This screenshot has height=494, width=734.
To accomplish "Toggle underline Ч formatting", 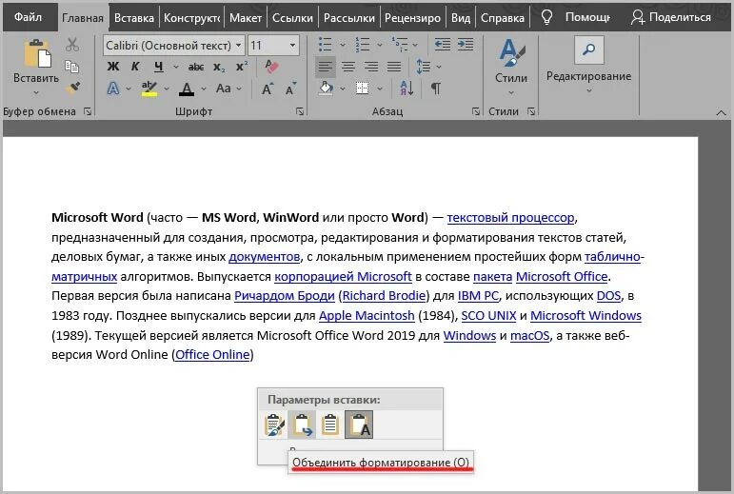I will (x=159, y=67).
